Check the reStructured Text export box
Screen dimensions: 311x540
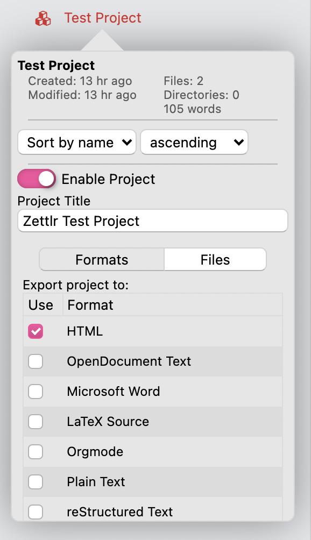pyautogui.click(x=35, y=512)
